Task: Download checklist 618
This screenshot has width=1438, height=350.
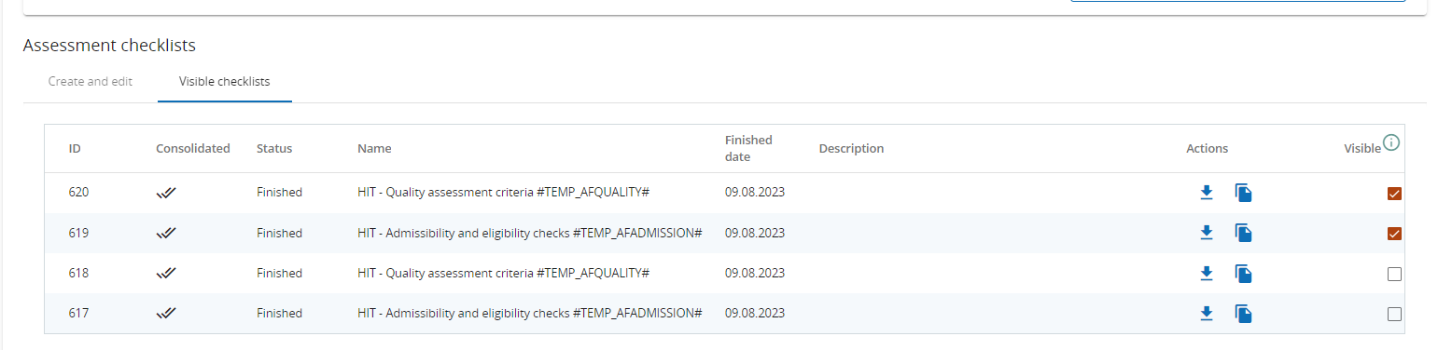Action: (x=1206, y=273)
